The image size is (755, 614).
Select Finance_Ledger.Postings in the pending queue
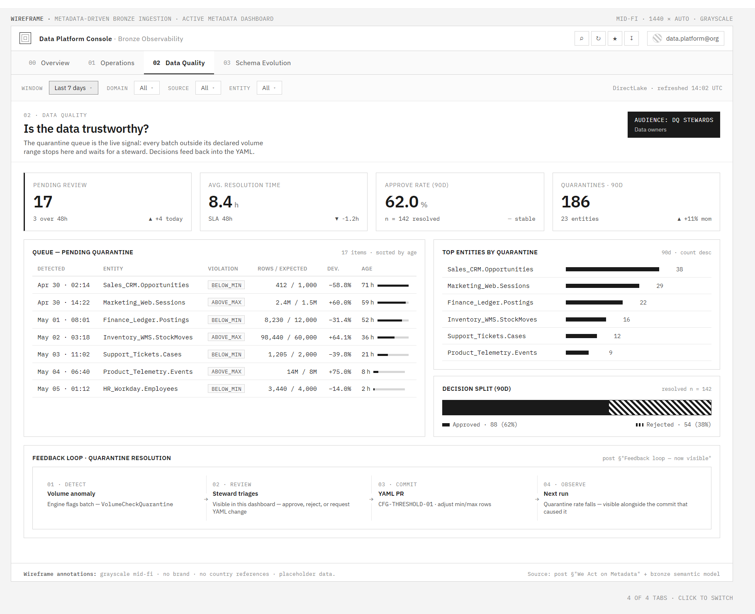coord(224,320)
